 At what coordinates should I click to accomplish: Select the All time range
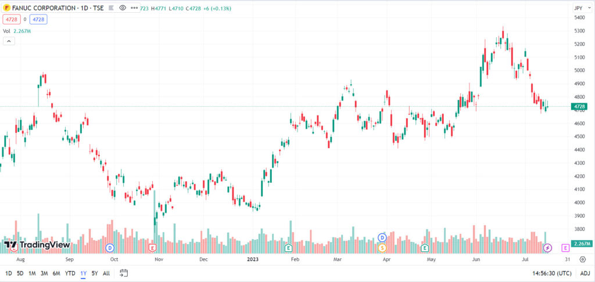point(106,273)
